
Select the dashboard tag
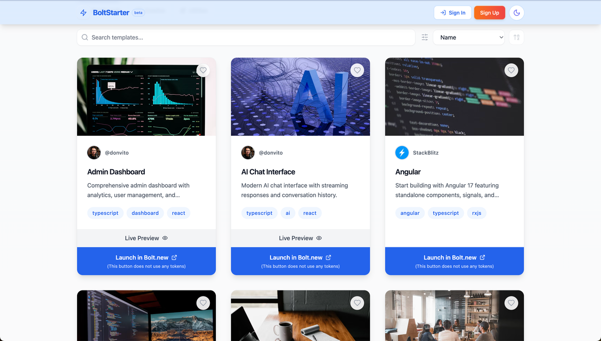(x=145, y=213)
